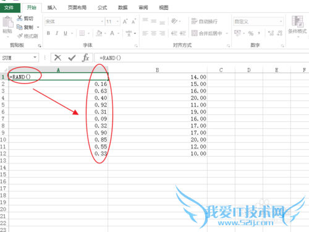Increase font size with large A
This screenshot has width=309, height=232.
click(125, 22)
